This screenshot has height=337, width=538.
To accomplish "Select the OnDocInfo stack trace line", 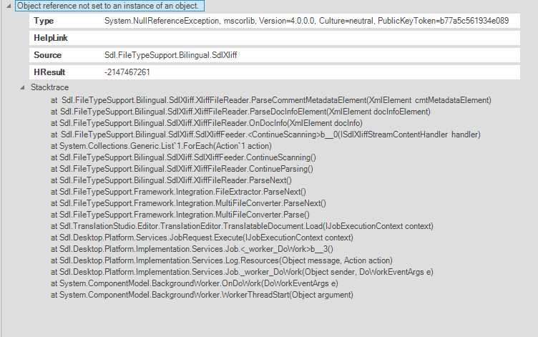I will point(207,123).
